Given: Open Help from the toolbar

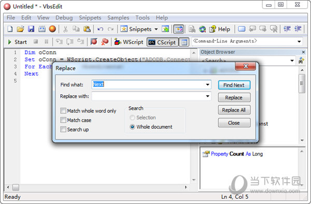Looking at the screenshot, I should click(x=220, y=29).
